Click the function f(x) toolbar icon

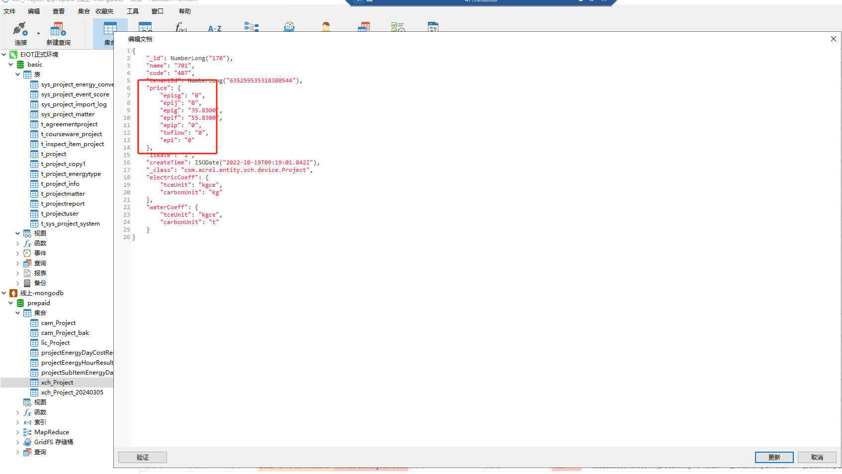click(x=180, y=27)
